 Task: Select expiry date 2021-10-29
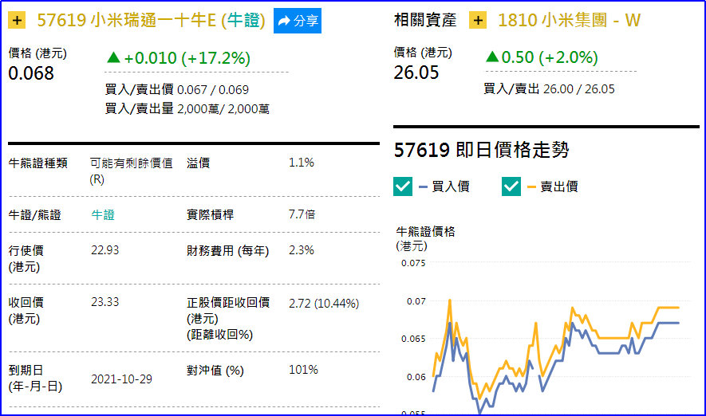[x=121, y=379]
